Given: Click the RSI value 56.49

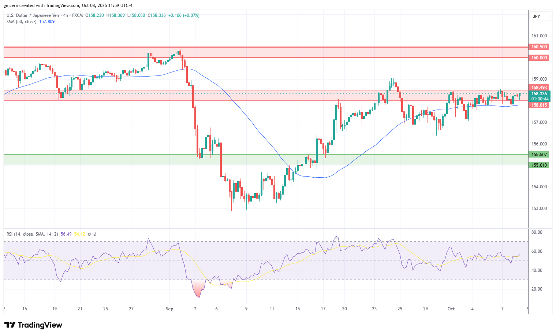Looking at the screenshot, I should [x=66, y=234].
